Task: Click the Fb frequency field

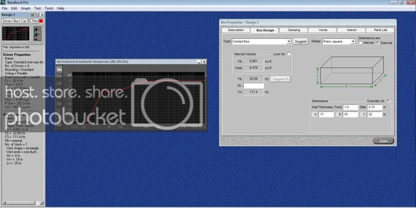Action: point(253,79)
